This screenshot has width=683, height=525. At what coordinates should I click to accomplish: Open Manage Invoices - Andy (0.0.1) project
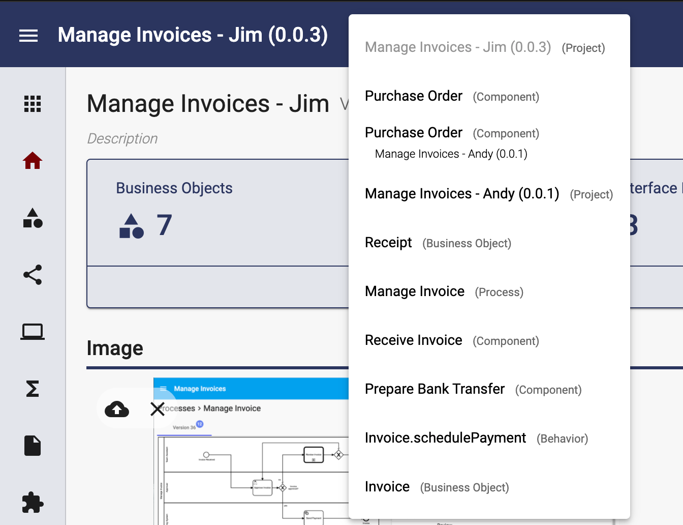point(489,194)
